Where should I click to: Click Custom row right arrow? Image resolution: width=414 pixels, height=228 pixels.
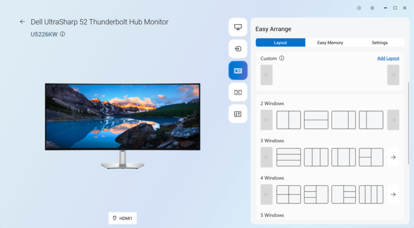[x=393, y=75]
